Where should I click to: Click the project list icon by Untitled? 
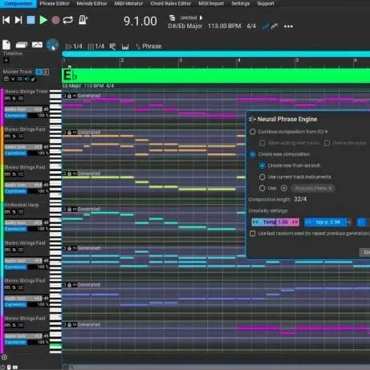(172, 18)
